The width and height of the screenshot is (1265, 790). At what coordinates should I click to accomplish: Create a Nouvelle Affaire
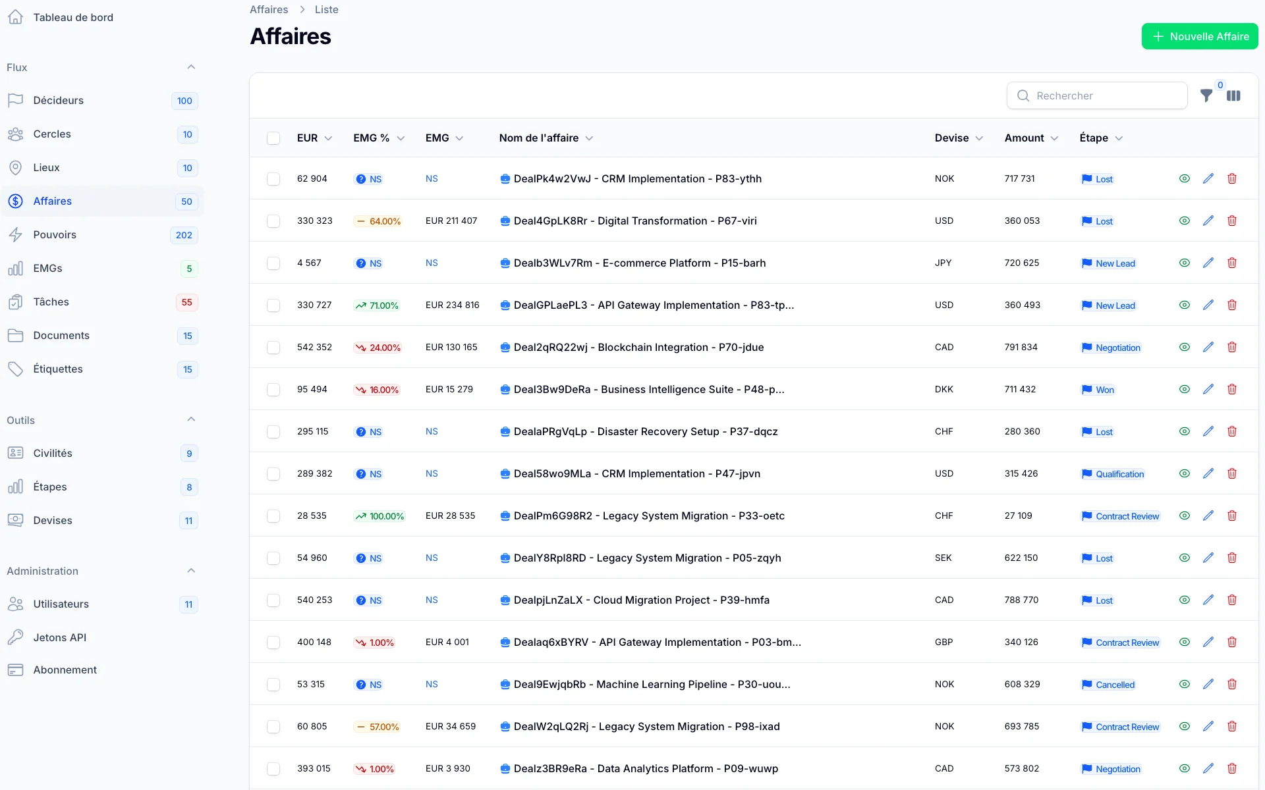tap(1199, 36)
